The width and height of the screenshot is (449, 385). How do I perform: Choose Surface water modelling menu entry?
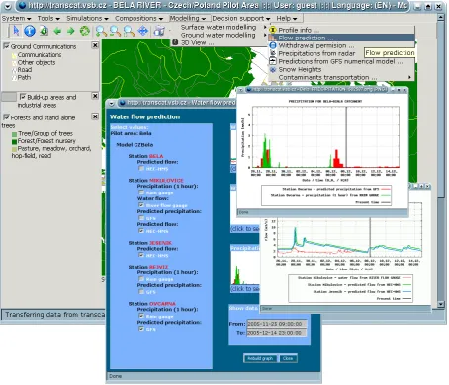tap(219, 27)
